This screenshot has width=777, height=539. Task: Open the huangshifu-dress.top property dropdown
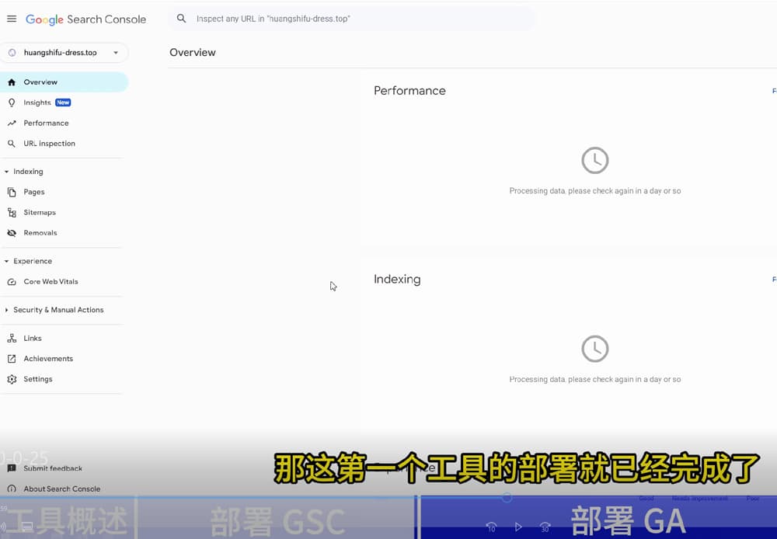click(64, 53)
